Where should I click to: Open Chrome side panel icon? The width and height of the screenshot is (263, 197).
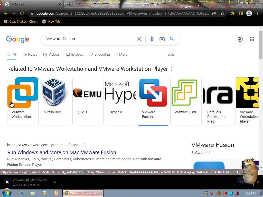[x=241, y=13]
